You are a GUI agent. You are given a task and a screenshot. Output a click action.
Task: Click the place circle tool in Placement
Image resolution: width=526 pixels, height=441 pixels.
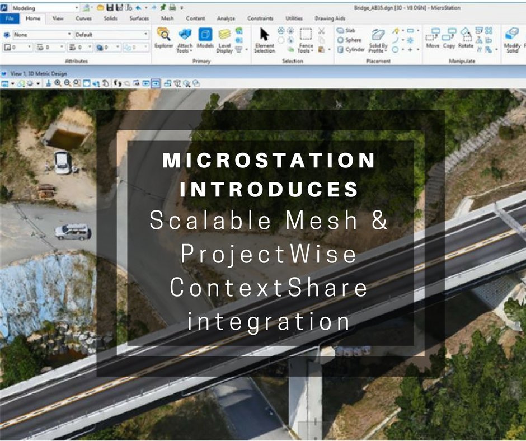coord(396,50)
